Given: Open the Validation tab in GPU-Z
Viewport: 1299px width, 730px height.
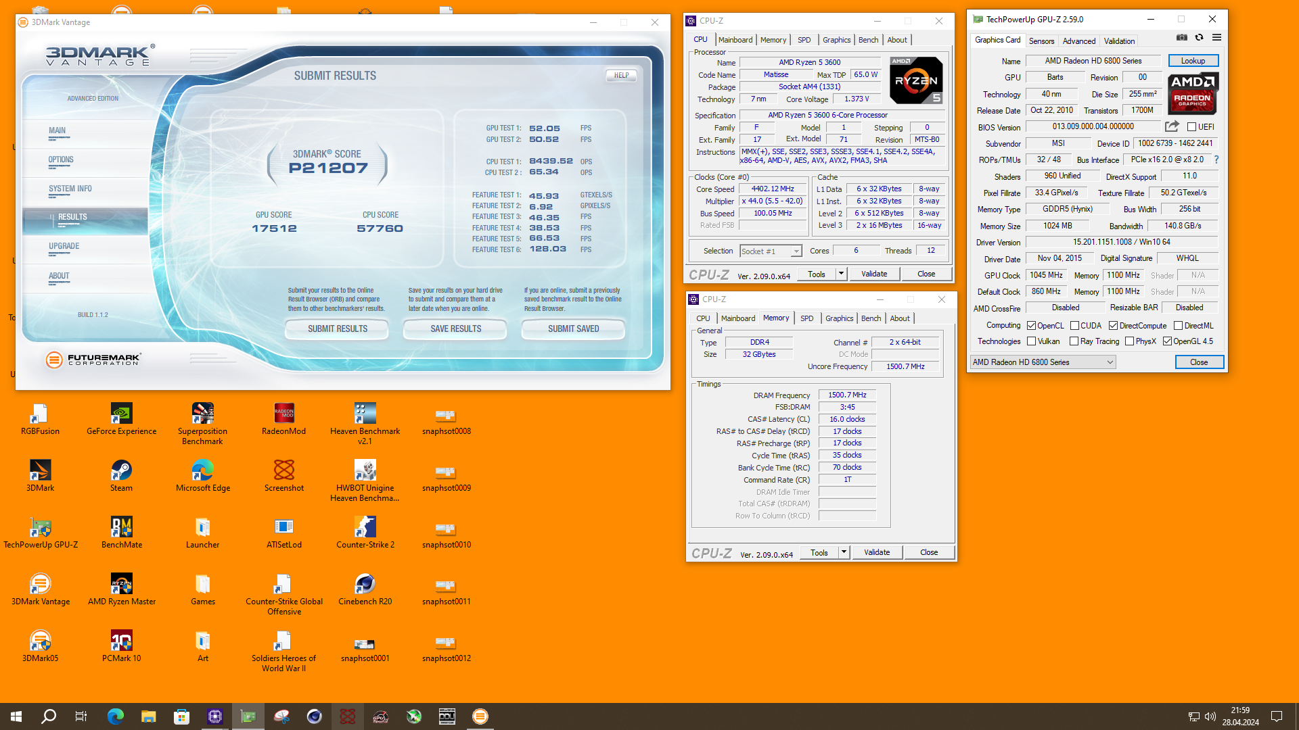Looking at the screenshot, I should pyautogui.click(x=1119, y=41).
